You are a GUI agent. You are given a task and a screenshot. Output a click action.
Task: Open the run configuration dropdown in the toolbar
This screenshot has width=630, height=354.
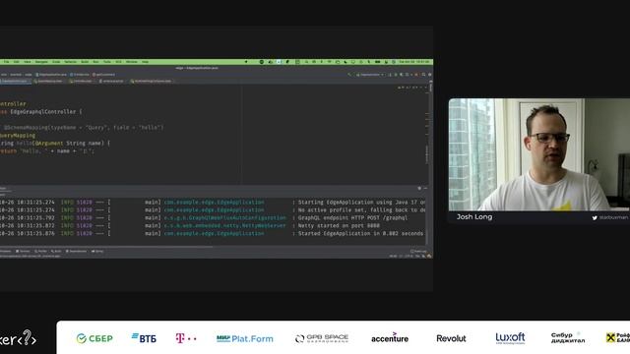370,75
